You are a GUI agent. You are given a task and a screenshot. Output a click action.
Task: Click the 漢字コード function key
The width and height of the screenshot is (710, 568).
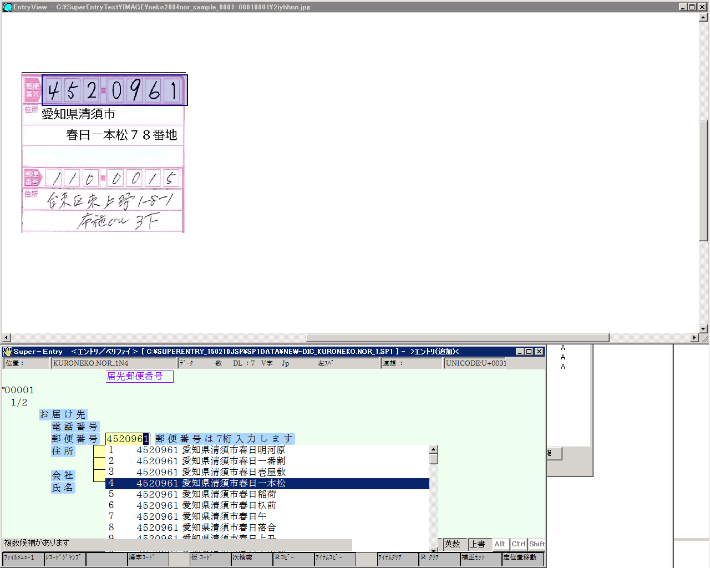pos(148,558)
